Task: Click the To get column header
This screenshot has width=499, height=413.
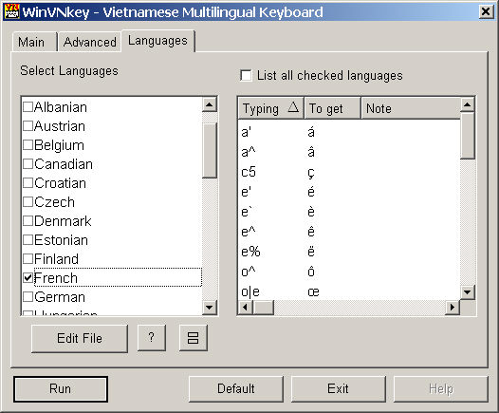Action: (x=332, y=108)
